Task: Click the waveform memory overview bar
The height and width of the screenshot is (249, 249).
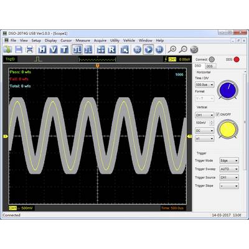Action: click(x=97, y=60)
